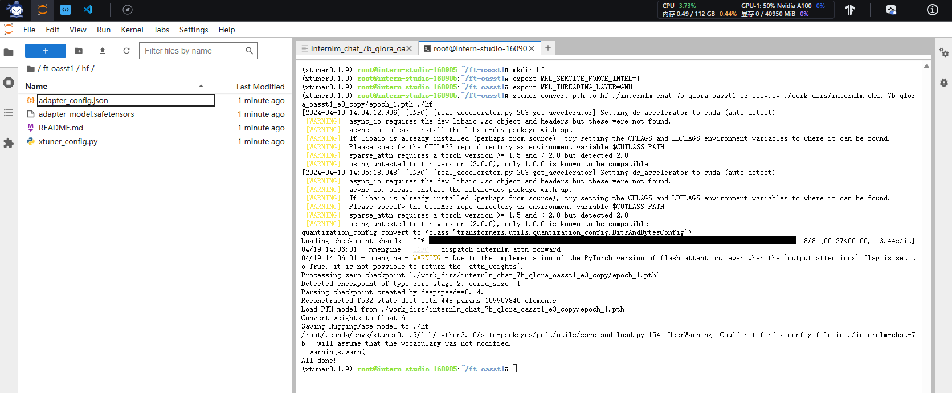Open Table of Contents sidebar

9,113
